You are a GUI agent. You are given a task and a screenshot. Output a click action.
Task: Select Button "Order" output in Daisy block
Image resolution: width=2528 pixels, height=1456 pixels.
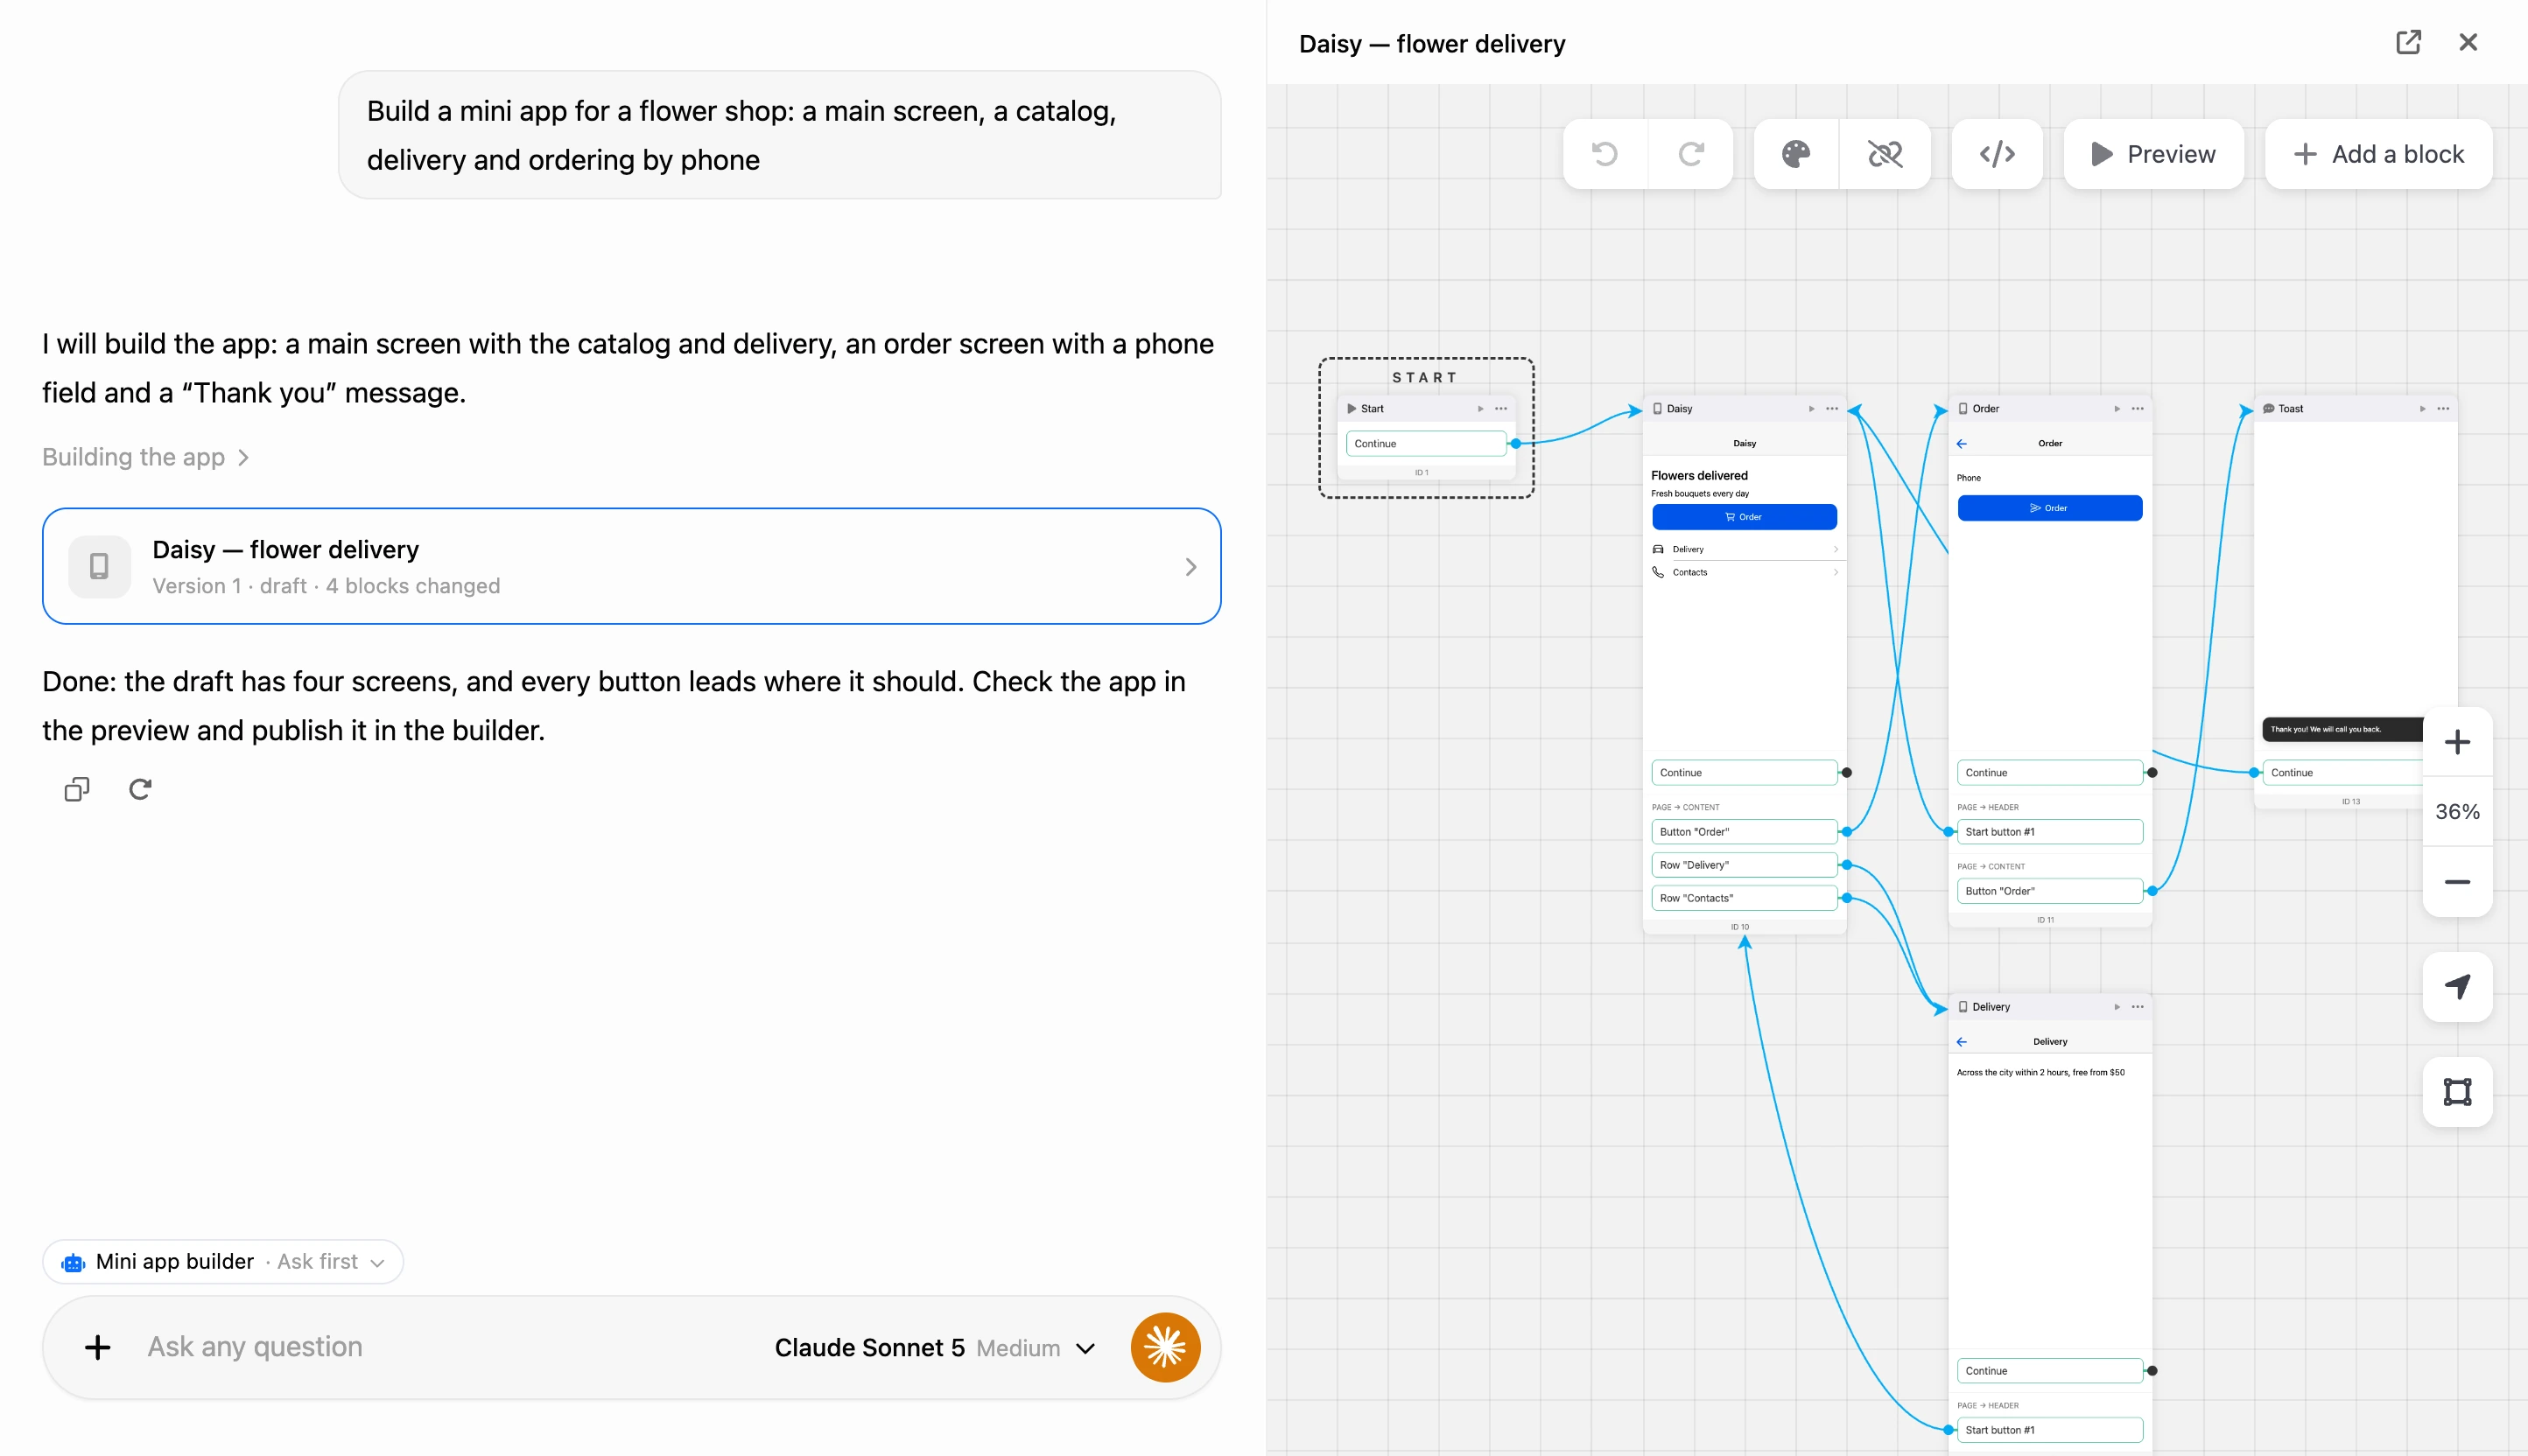(x=1744, y=831)
